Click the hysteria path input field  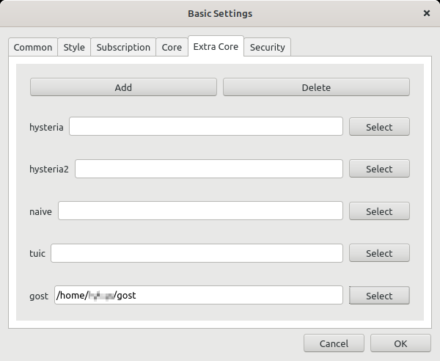pyautogui.click(x=205, y=127)
